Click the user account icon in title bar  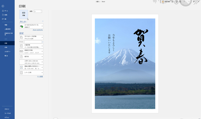tap(172, 2)
